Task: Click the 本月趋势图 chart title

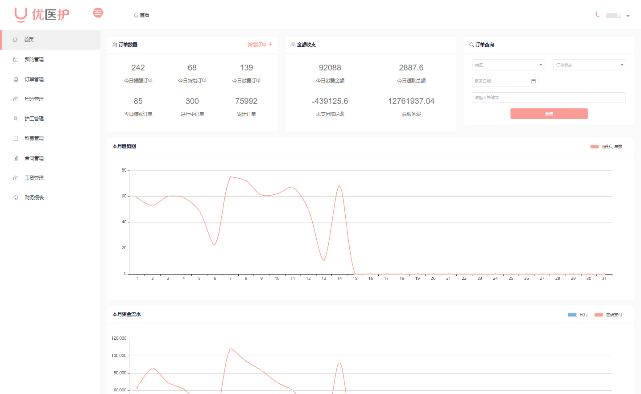Action: coord(124,146)
